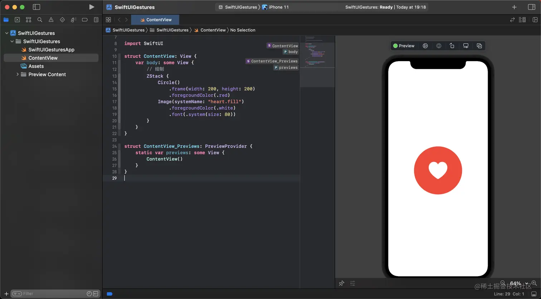The image size is (541, 299).
Task: Open the library with the plus button
Action: click(x=514, y=7)
